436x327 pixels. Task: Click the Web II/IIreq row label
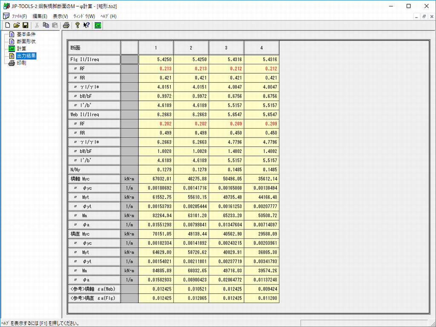[94, 115]
